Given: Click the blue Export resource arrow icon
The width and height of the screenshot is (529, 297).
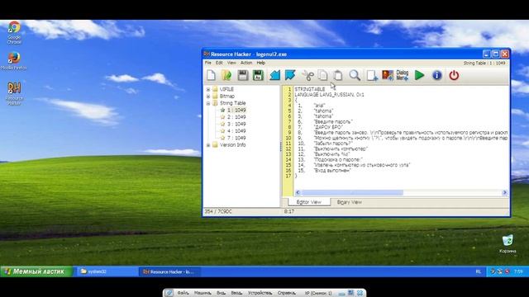Looking at the screenshot, I should pos(290,75).
